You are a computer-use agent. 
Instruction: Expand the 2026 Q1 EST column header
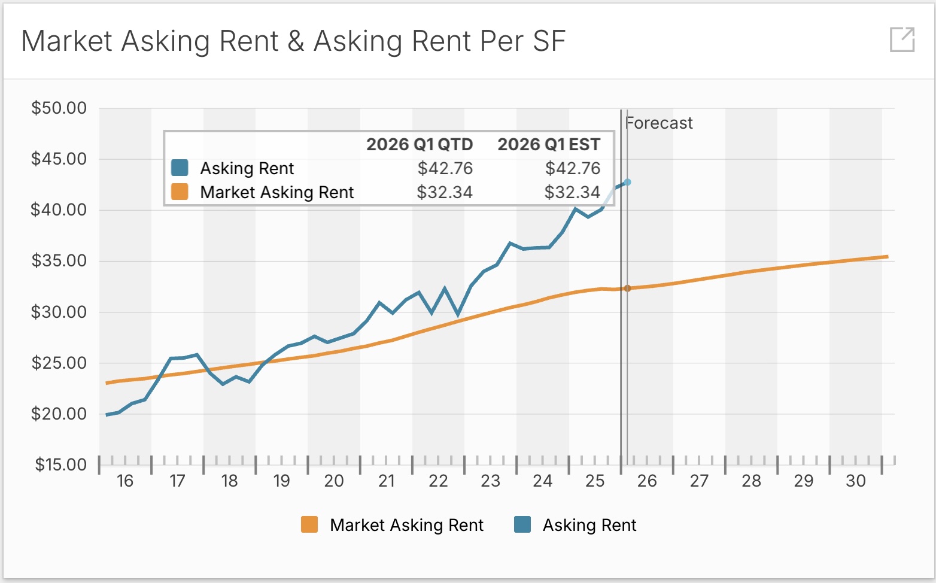pos(549,144)
